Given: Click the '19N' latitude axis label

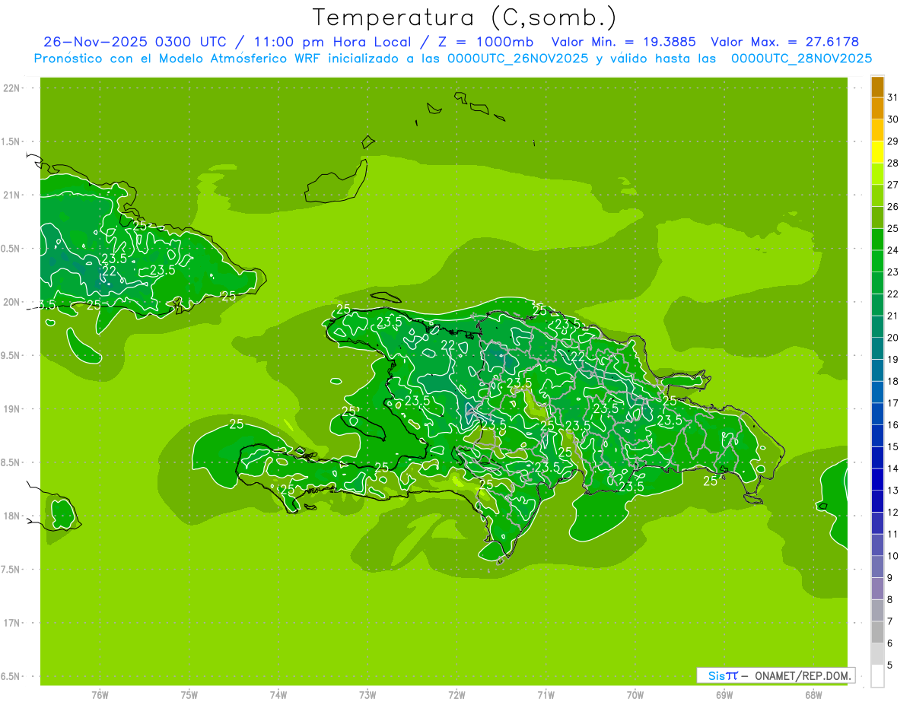Looking at the screenshot, I should (11, 408).
